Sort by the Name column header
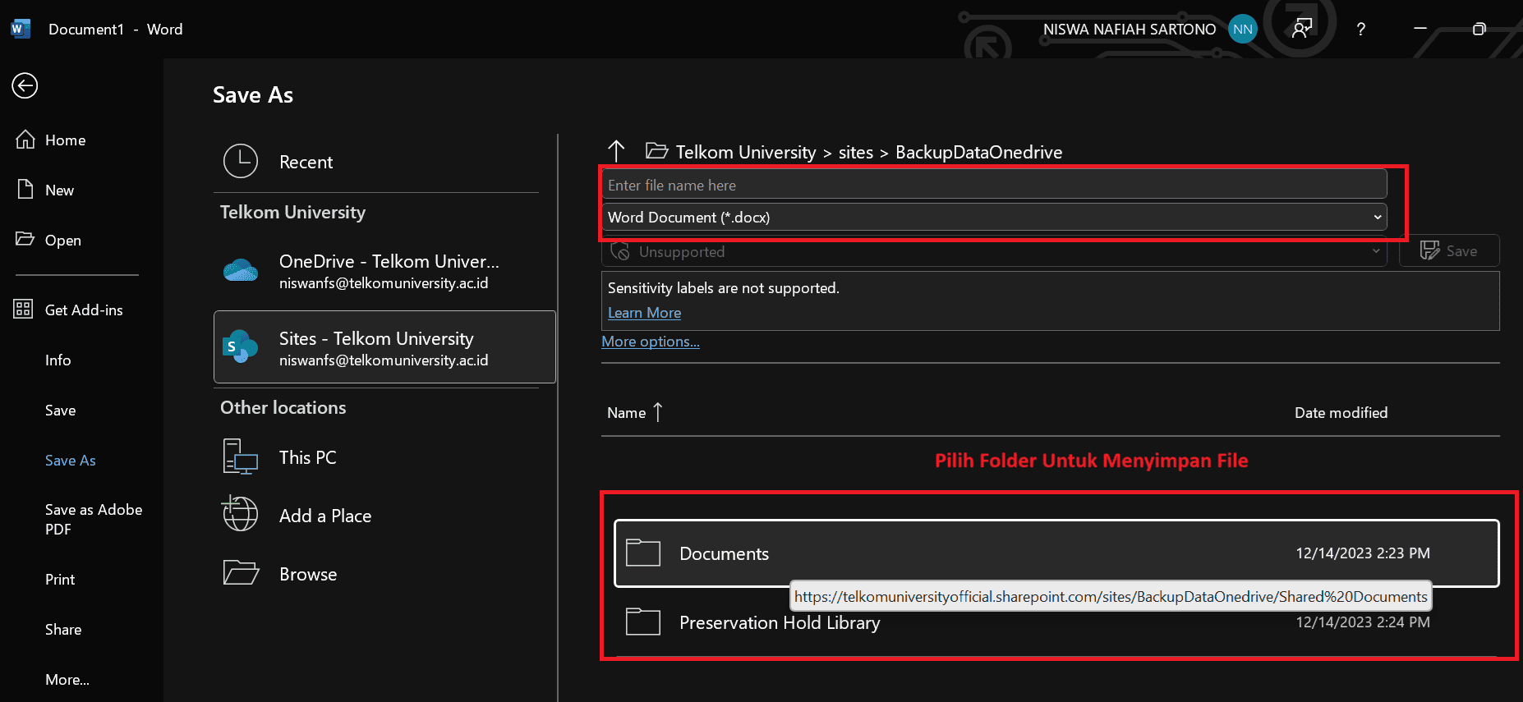1523x702 pixels. coord(626,413)
